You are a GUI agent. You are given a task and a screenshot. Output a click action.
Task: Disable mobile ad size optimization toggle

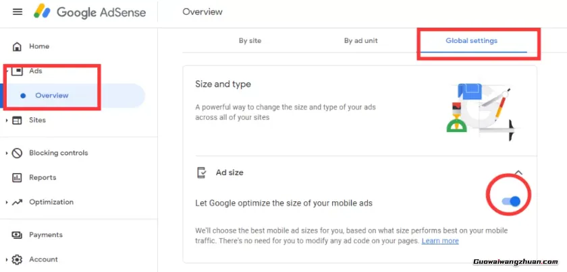(511, 201)
